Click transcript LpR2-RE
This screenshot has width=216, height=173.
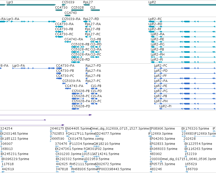coord(157,39)
